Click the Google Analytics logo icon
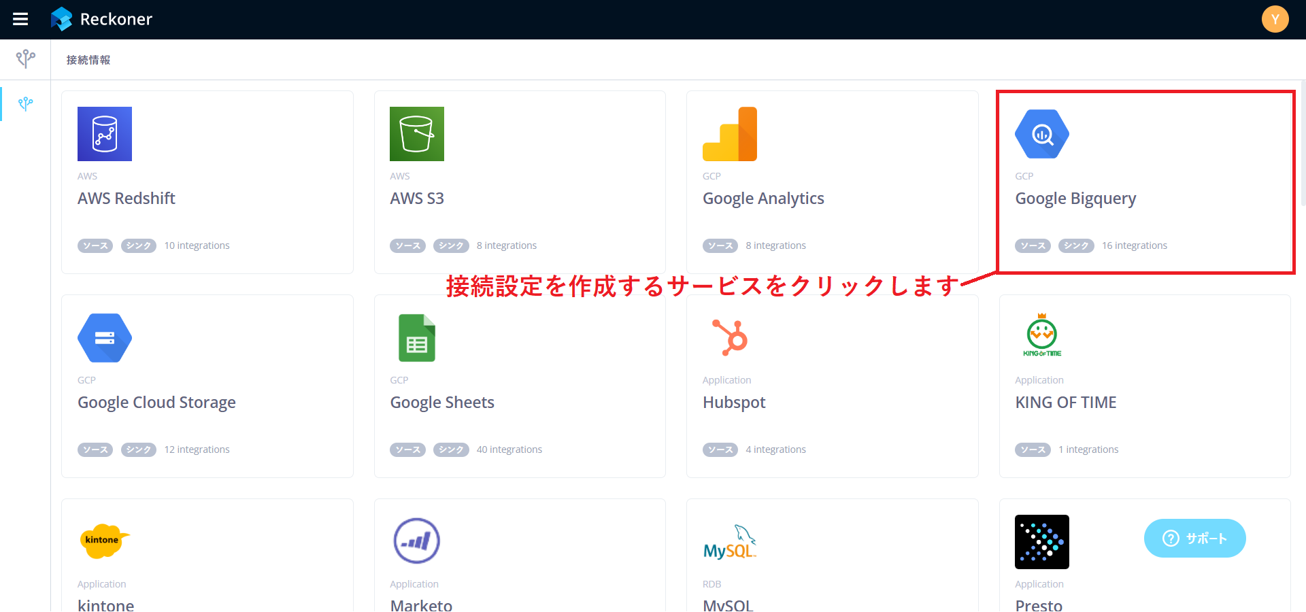Viewport: 1306px width, 612px height. pos(730,134)
